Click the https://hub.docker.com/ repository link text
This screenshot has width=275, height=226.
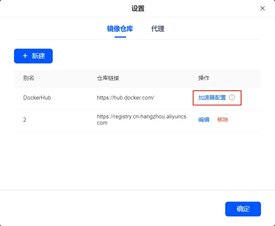click(125, 98)
